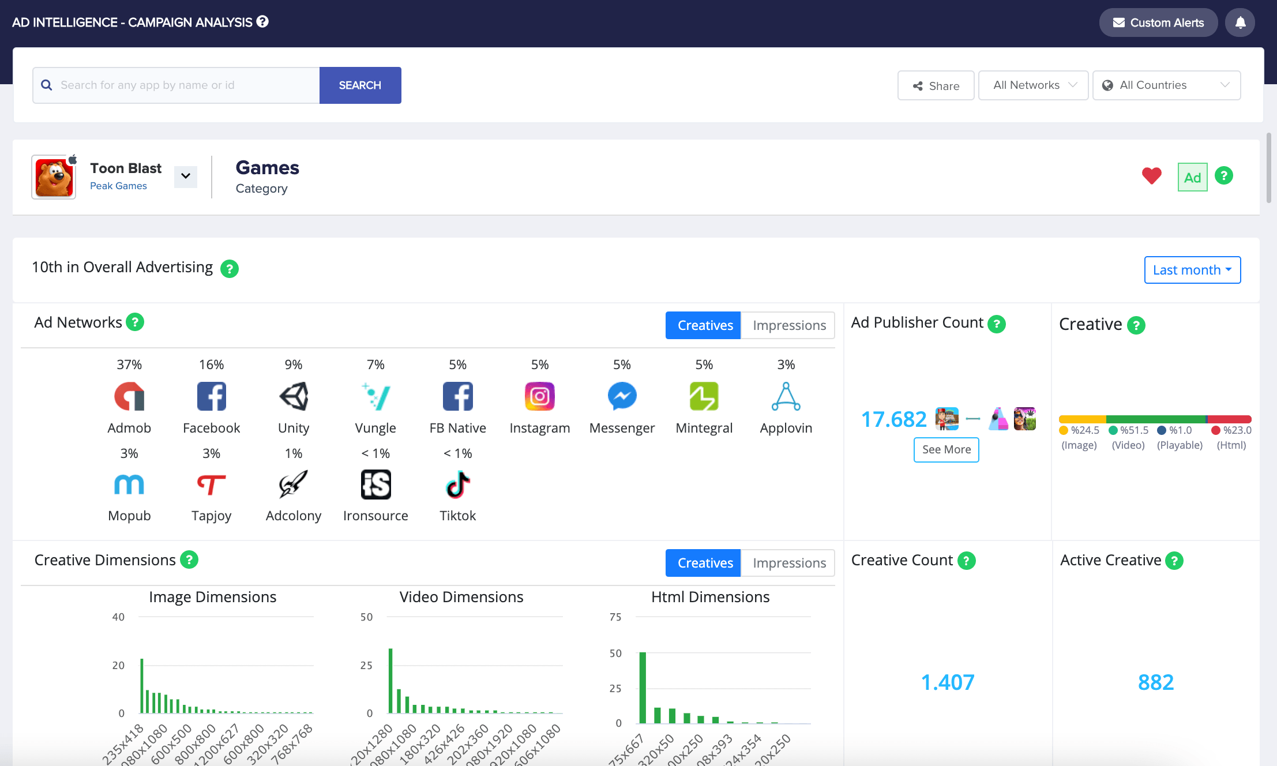This screenshot has width=1277, height=766.
Task: Expand the Toon Blast app selector arrow
Action: [x=186, y=176]
